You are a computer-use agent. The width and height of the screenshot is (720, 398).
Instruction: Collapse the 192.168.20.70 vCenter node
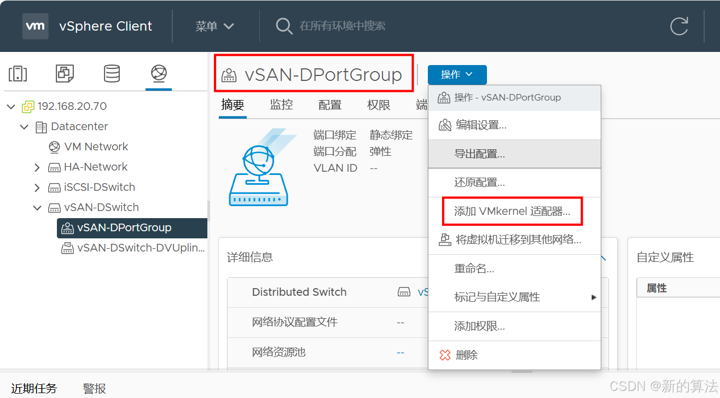pyautogui.click(x=11, y=107)
